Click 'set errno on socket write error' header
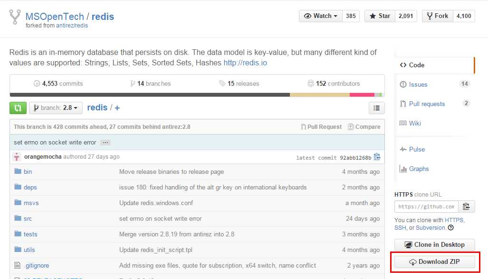 point(55,143)
